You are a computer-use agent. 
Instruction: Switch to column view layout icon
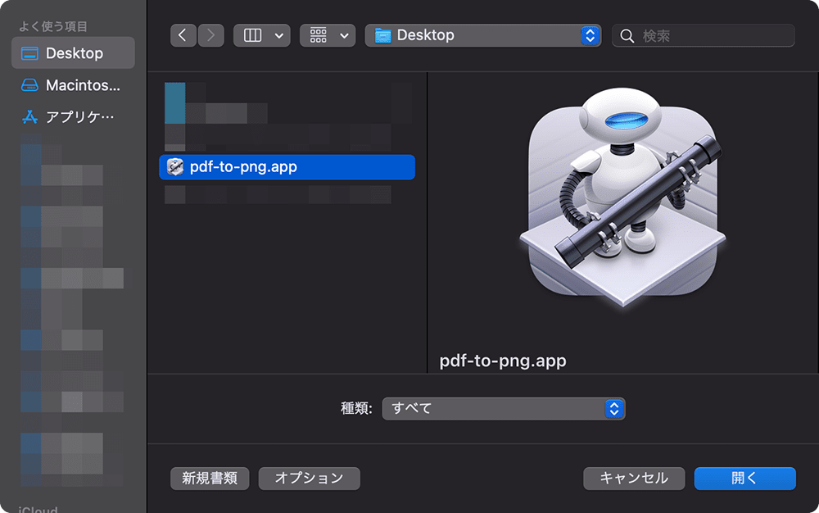click(x=253, y=35)
